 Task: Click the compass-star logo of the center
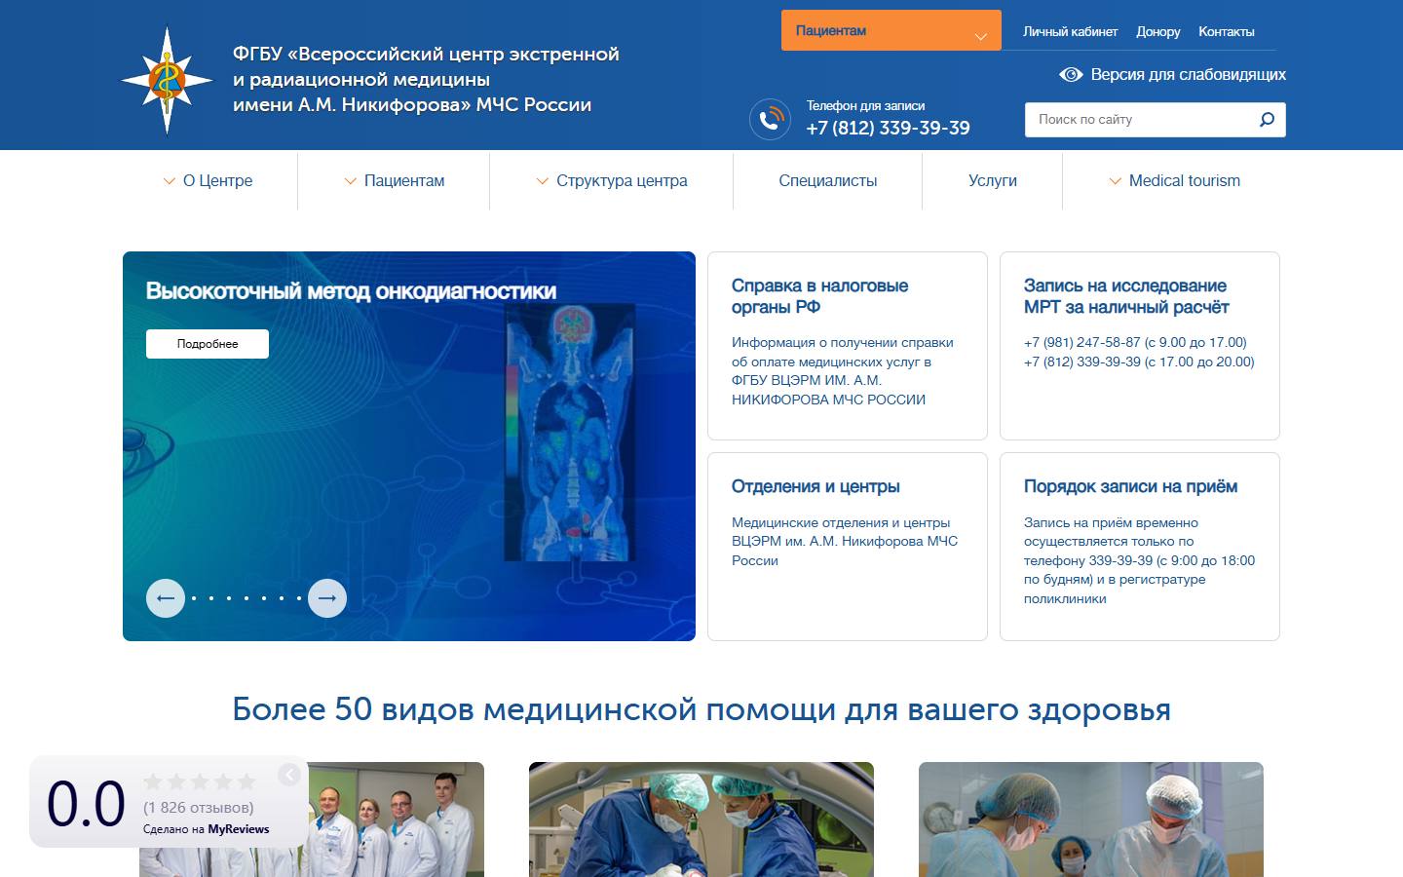tap(167, 80)
